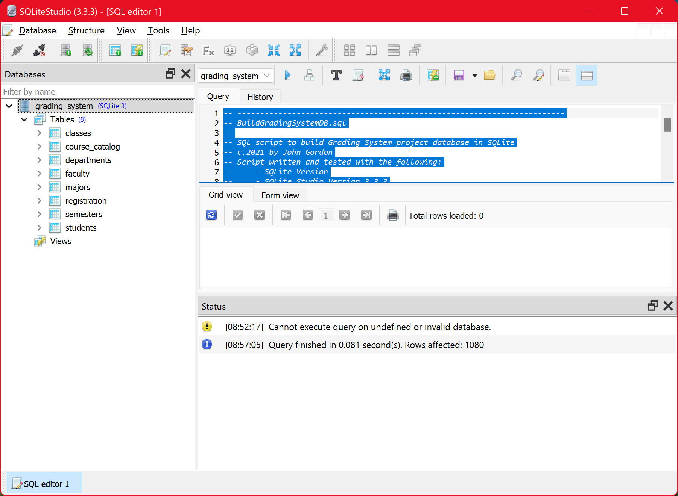Close the Databases panel
The height and width of the screenshot is (496, 678).
(x=185, y=74)
